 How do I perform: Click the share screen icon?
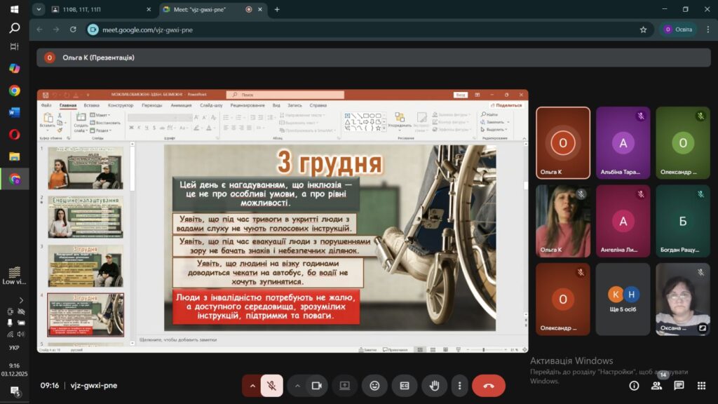click(344, 386)
